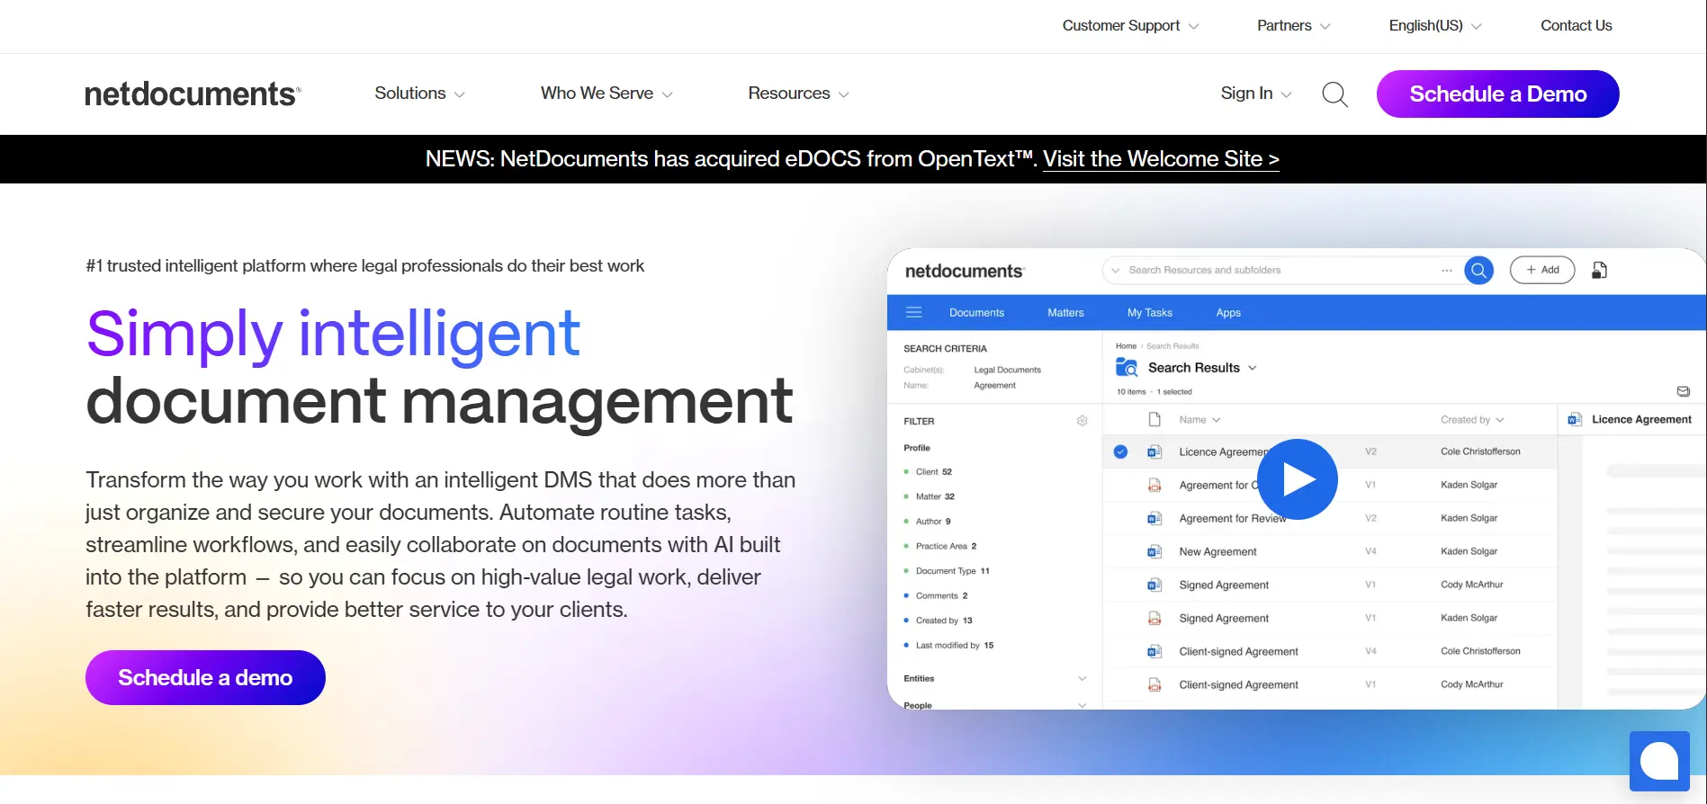Open the New Agreement document row

(x=1330, y=551)
